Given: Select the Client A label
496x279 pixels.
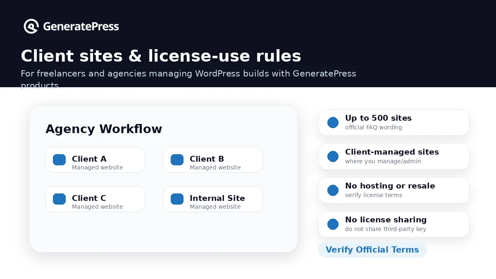Looking at the screenshot, I should [89, 159].
